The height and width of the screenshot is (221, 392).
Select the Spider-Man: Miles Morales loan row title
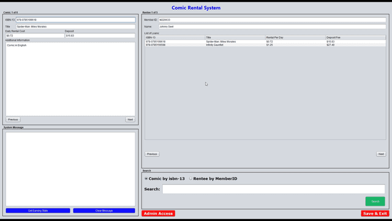(x=221, y=42)
